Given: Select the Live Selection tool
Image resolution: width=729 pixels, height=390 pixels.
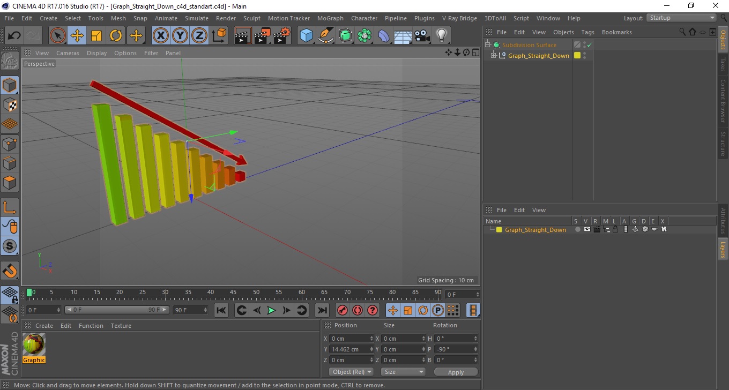Looking at the screenshot, I should [58, 36].
